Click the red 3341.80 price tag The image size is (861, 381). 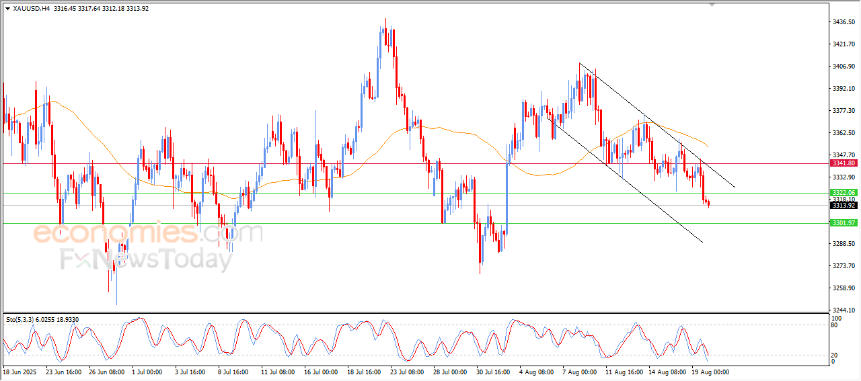844,163
